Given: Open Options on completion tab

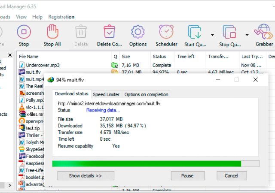Looking at the screenshot, I should point(146,94).
